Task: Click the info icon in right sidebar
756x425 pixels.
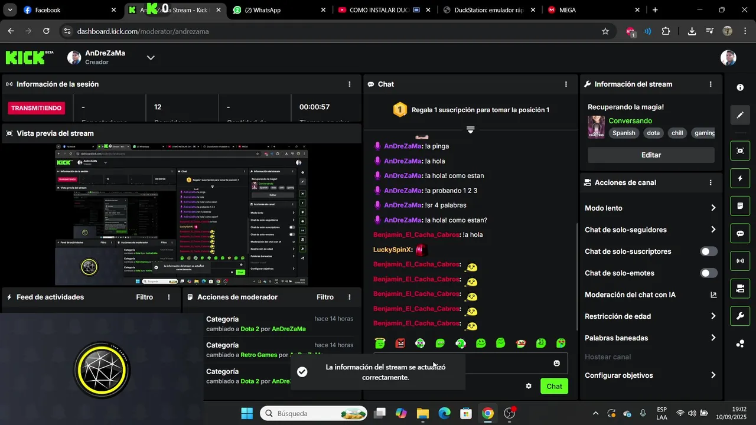Action: tap(740, 87)
